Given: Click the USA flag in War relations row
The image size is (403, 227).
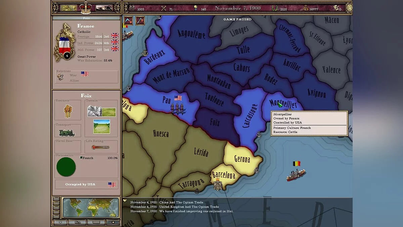Looking at the screenshot, I should (x=85, y=74).
